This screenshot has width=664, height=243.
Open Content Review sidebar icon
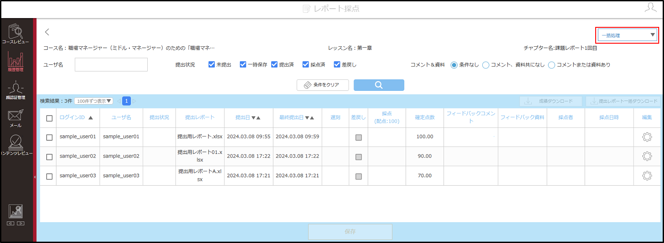pos(16,145)
